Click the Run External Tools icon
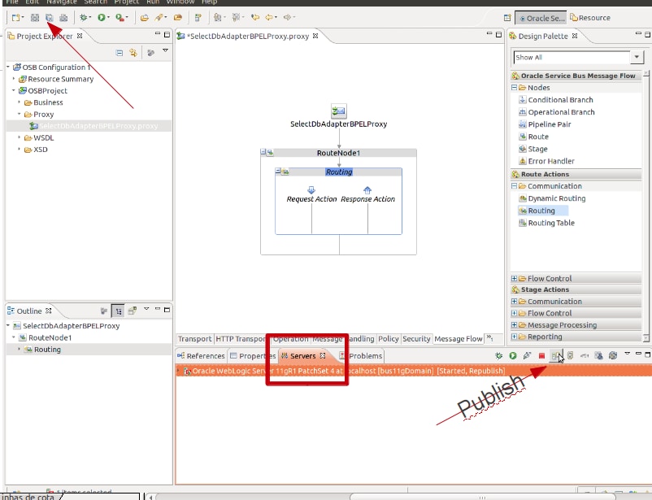 [120, 17]
